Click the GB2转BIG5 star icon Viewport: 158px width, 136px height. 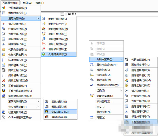(47, 112)
